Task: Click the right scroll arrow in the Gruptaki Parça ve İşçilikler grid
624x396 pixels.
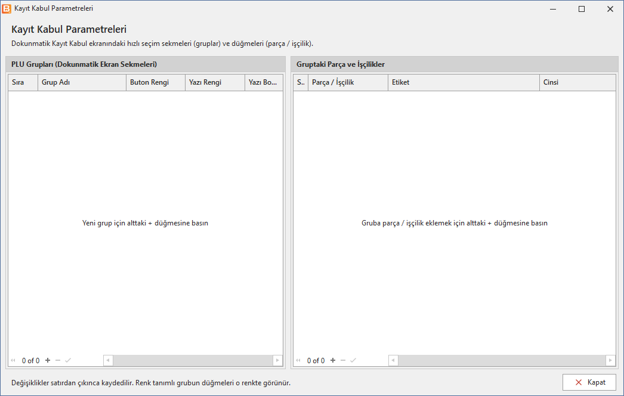Action: click(x=610, y=361)
